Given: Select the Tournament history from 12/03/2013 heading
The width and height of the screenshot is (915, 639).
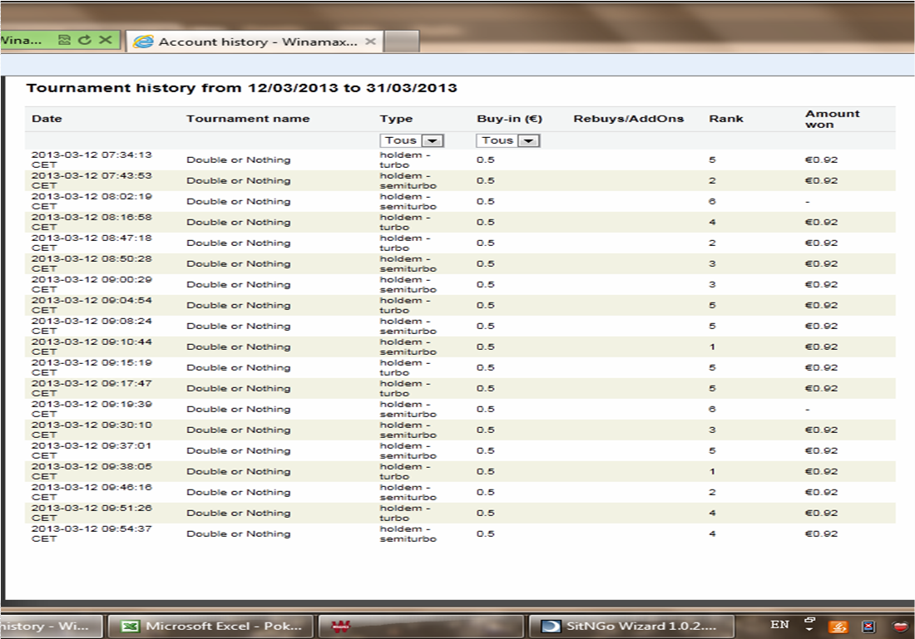Looking at the screenshot, I should click(x=241, y=88).
